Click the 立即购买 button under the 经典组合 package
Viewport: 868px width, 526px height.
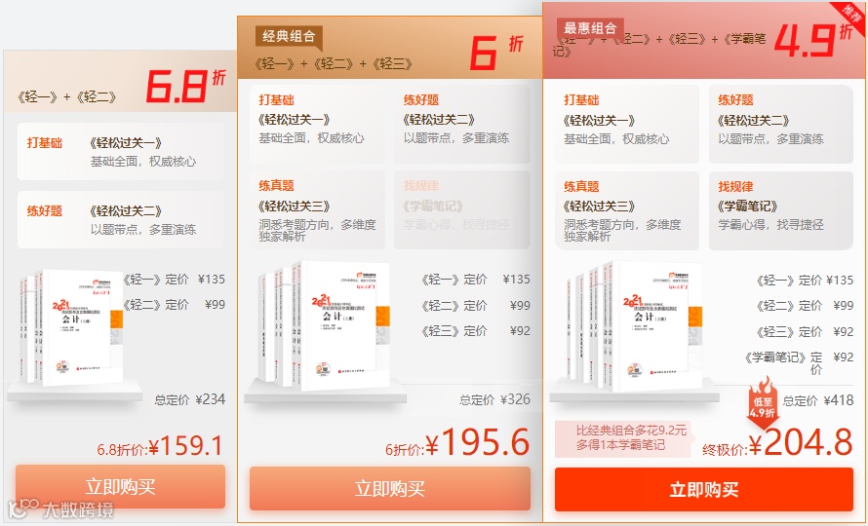pyautogui.click(x=390, y=488)
